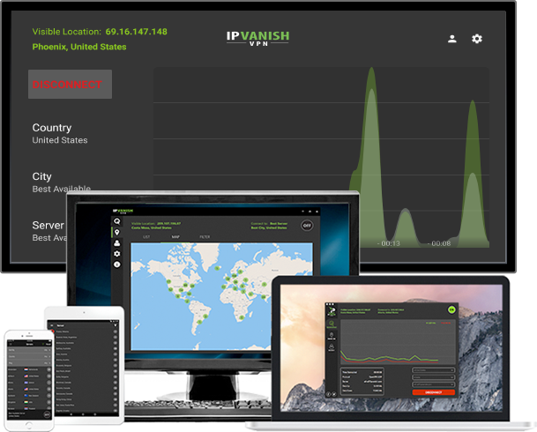Open the info icon in monitor app sidebar
This screenshot has width=537, height=432.
pyautogui.click(x=116, y=264)
